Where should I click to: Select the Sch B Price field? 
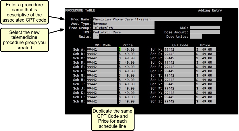coord(129,54)
